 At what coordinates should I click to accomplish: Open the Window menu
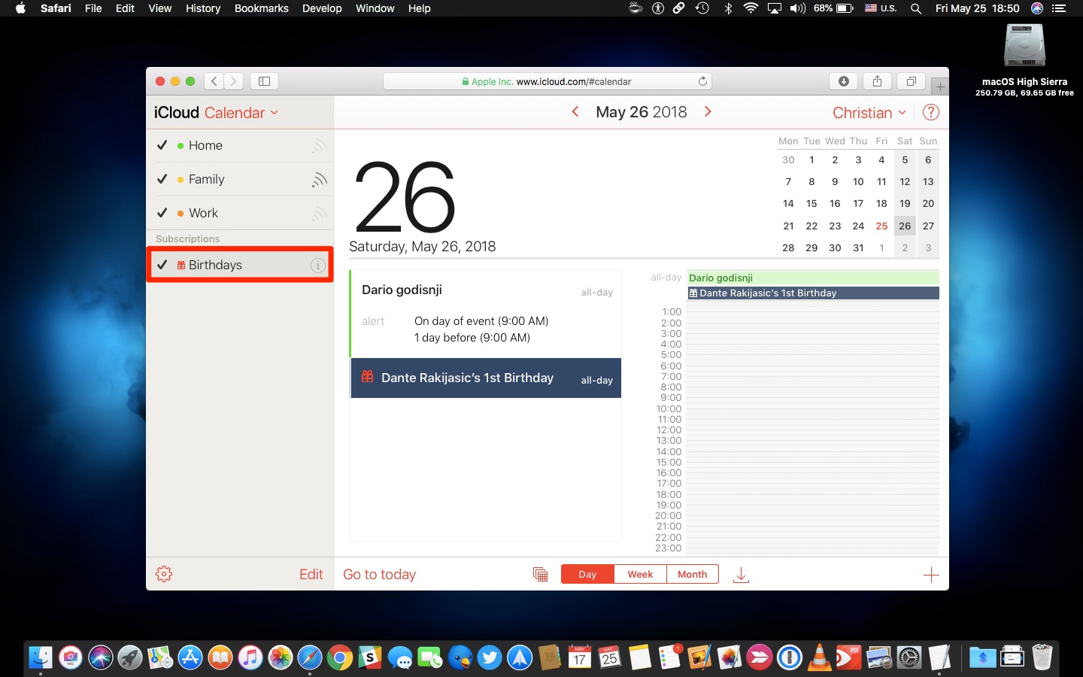click(375, 8)
